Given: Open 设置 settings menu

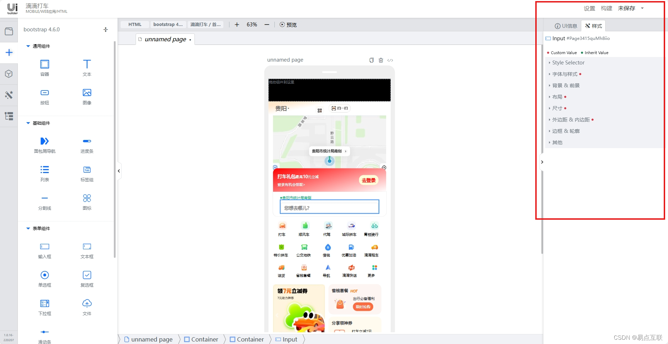Looking at the screenshot, I should click(589, 8).
